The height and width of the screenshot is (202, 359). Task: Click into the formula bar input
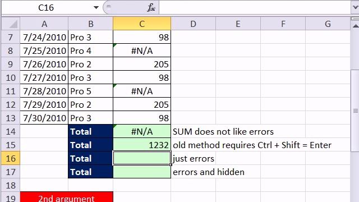[254, 7]
